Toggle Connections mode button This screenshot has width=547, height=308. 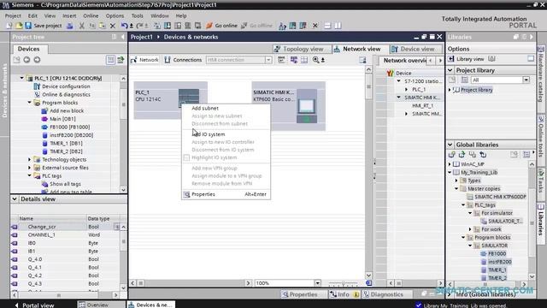(183, 60)
